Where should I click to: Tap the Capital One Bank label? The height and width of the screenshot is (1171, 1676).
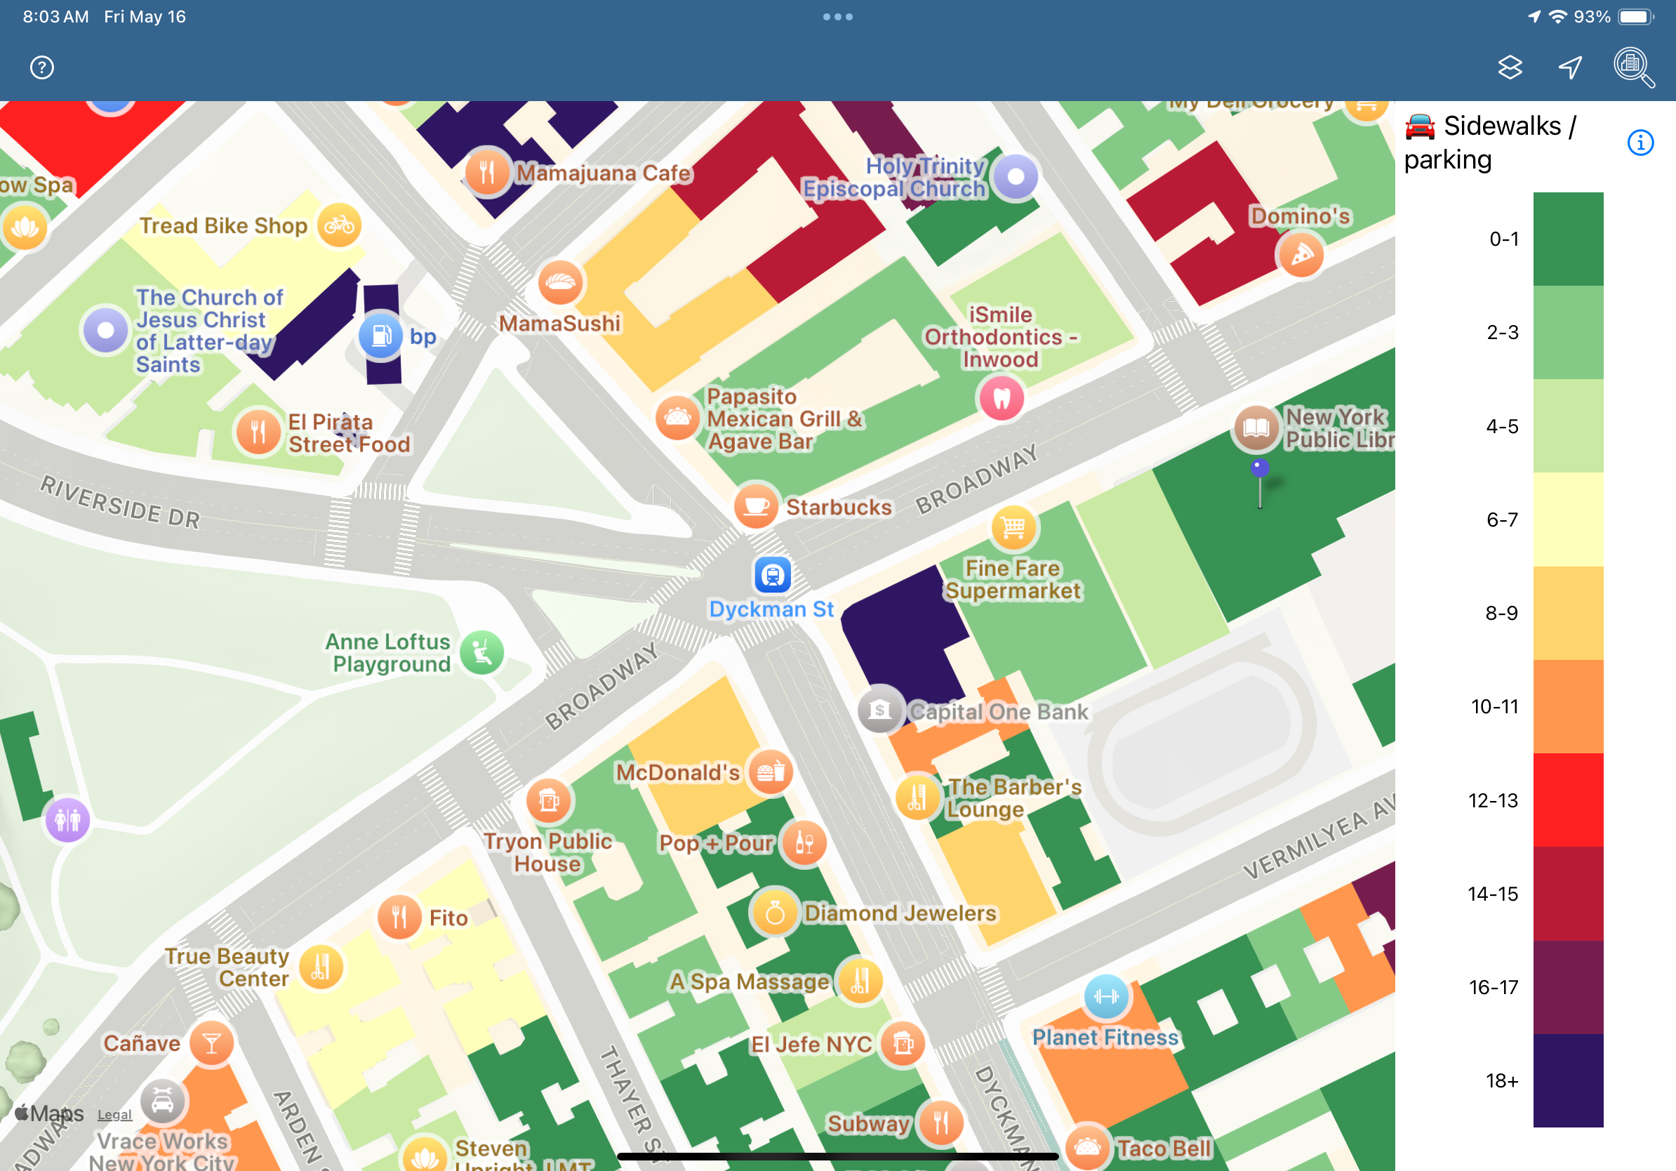[x=999, y=712]
